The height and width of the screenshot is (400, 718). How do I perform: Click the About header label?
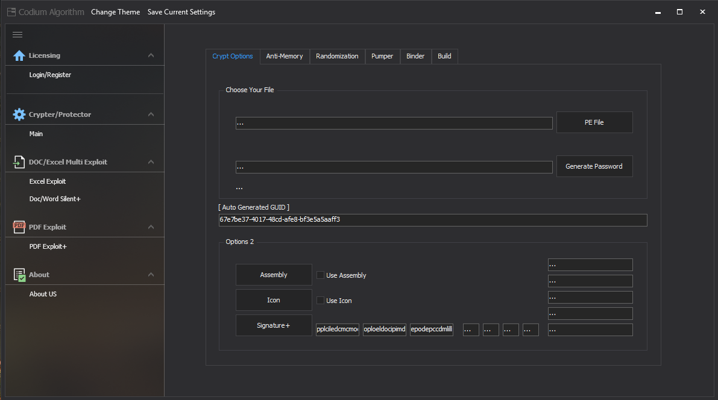(39, 275)
